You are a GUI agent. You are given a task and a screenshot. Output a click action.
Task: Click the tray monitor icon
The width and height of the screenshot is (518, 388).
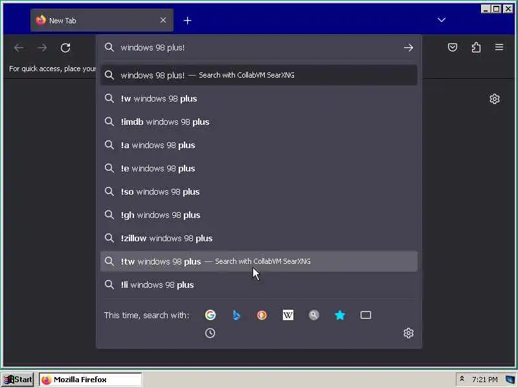tap(510, 380)
